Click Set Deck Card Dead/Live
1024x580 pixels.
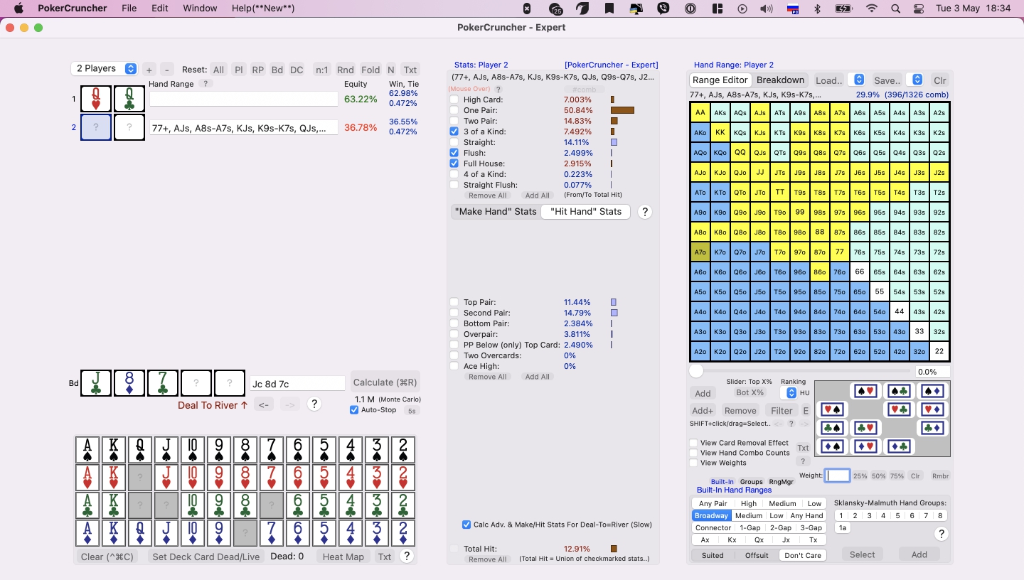click(x=206, y=557)
